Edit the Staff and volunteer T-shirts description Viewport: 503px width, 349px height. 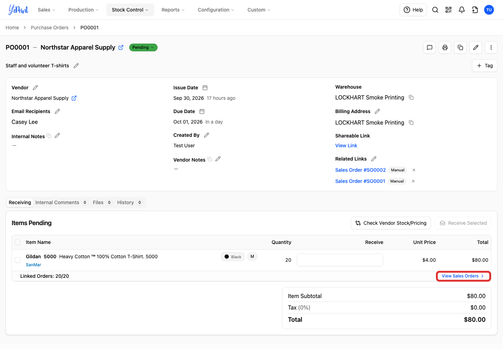click(x=76, y=66)
